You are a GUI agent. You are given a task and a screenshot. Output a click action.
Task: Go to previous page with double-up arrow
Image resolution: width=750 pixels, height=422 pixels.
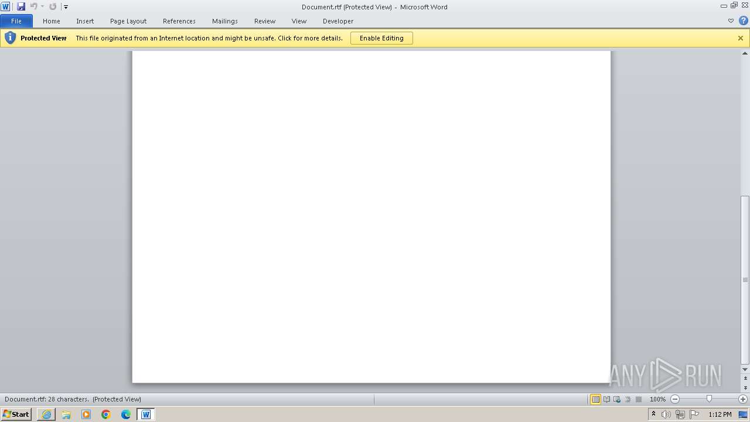tap(745, 378)
